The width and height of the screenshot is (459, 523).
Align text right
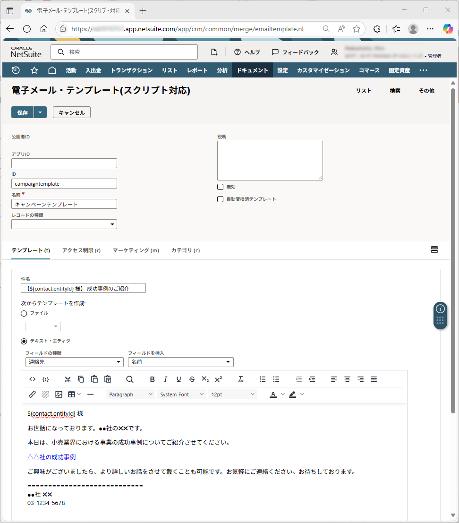tap(361, 379)
